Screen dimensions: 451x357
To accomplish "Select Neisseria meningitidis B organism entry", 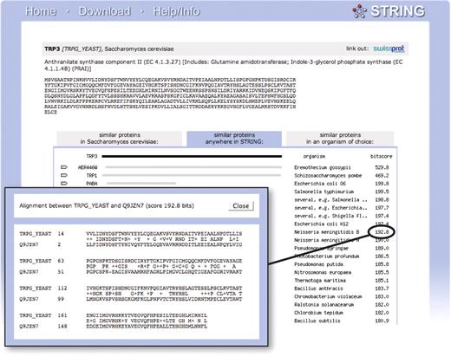I will 327,232.
